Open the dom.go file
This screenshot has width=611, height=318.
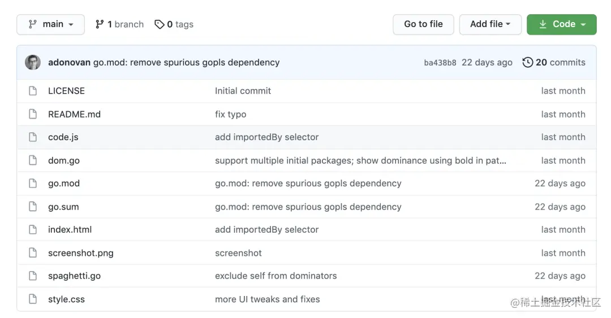(64, 160)
